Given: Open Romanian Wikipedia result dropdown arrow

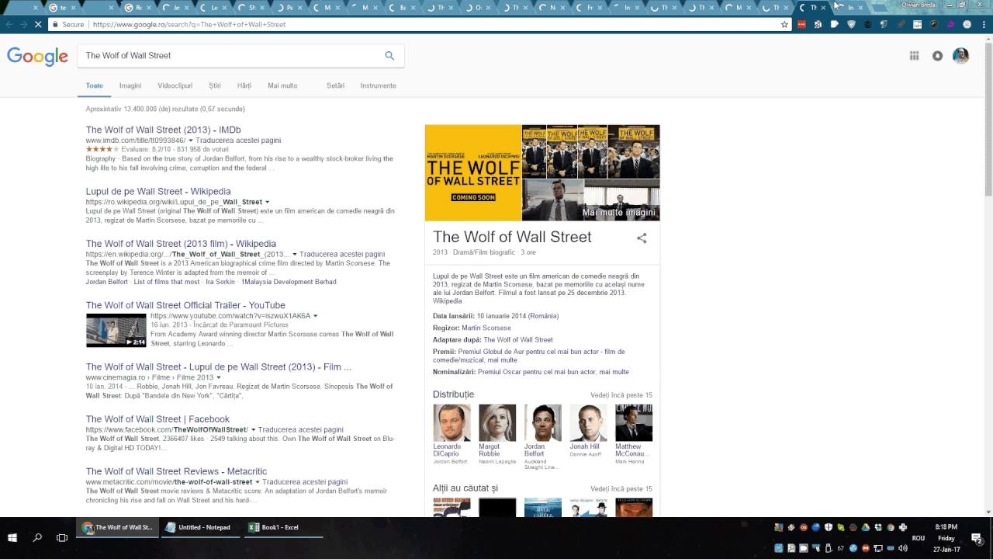Looking at the screenshot, I should [267, 202].
